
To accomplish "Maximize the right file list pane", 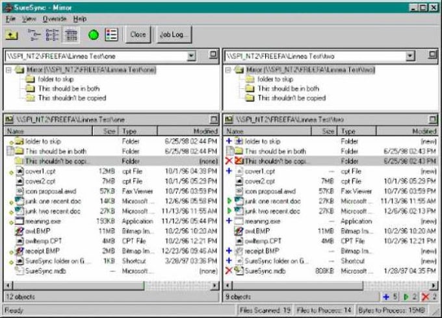I will 433,119.
